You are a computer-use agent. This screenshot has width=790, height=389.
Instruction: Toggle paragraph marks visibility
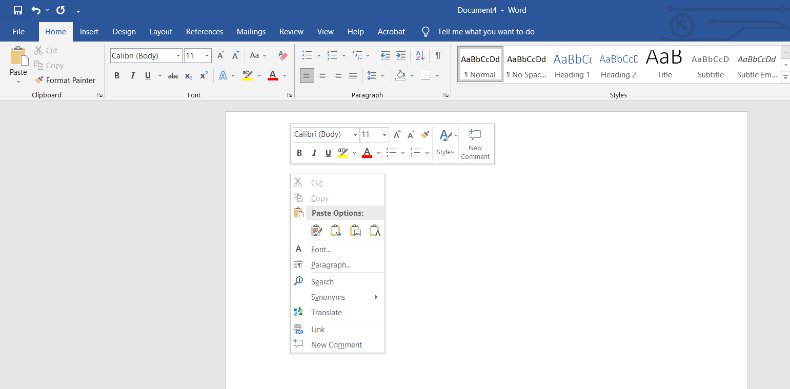(438, 55)
